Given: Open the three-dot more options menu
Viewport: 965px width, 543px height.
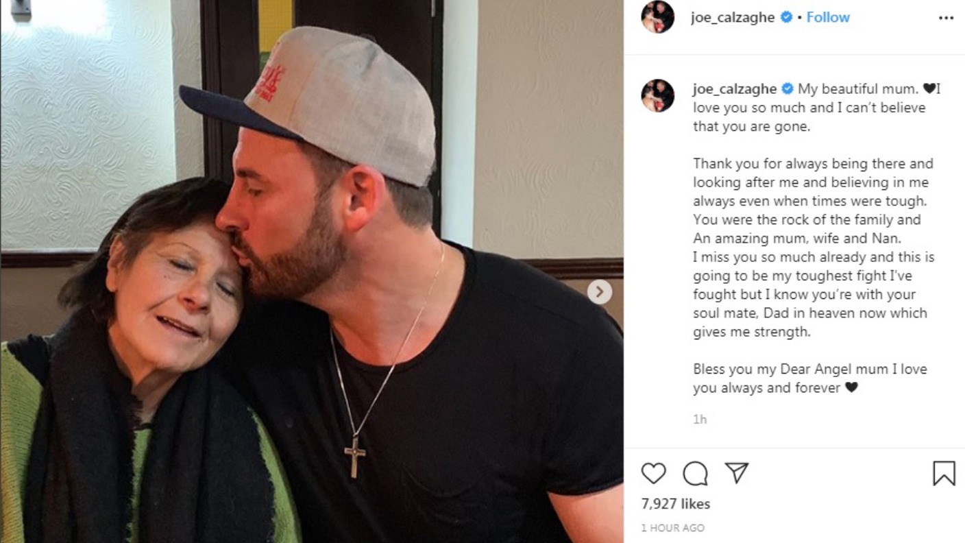Looking at the screenshot, I should [x=946, y=18].
